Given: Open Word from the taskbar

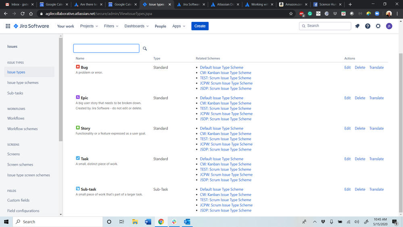Looking at the screenshot, I should [x=148, y=222].
